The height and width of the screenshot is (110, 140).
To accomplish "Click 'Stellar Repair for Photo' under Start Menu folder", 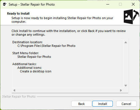I will tap(34, 57).
